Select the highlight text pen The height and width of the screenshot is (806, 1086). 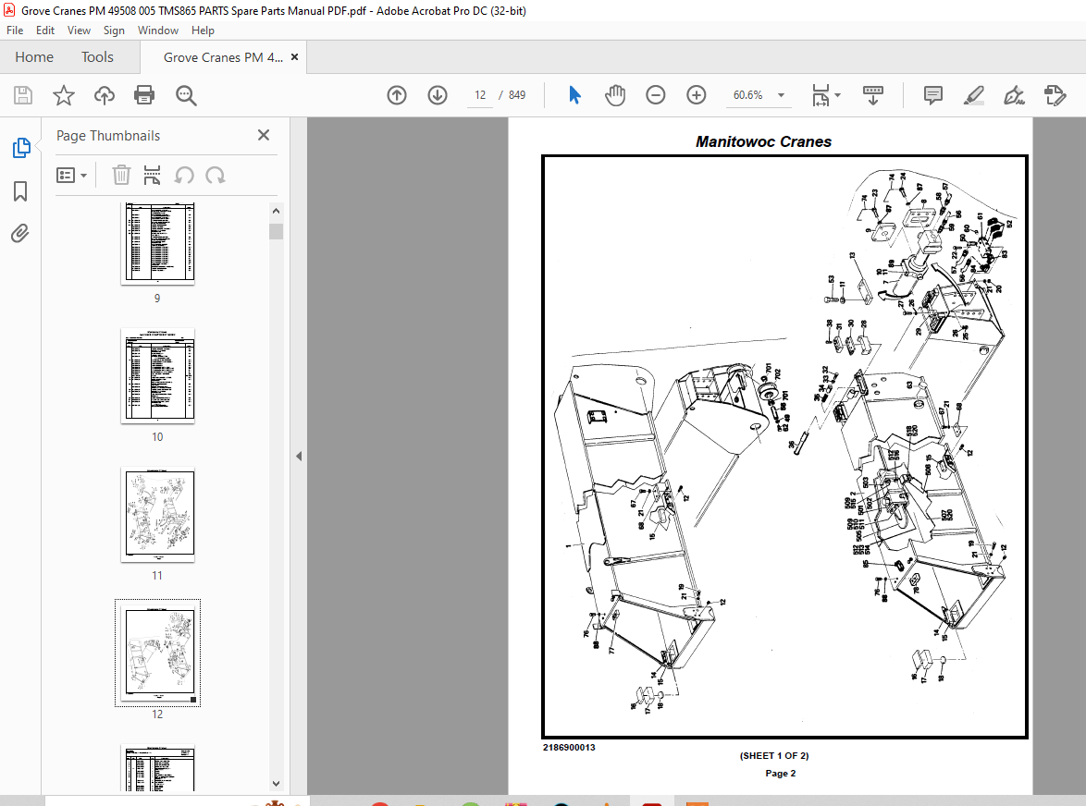click(x=974, y=95)
